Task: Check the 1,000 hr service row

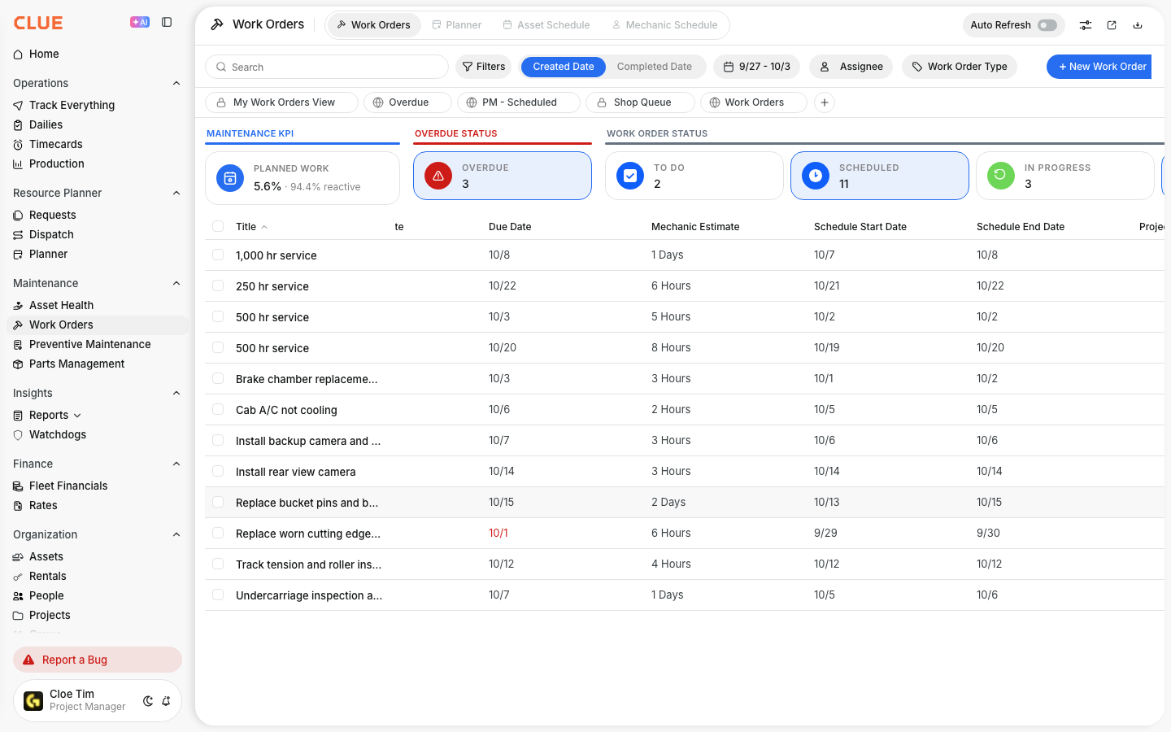Action: tap(218, 255)
